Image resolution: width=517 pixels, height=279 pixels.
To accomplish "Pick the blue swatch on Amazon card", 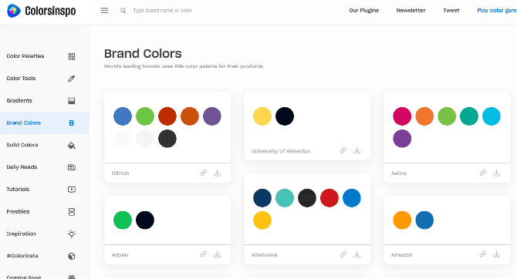I will [424, 220].
